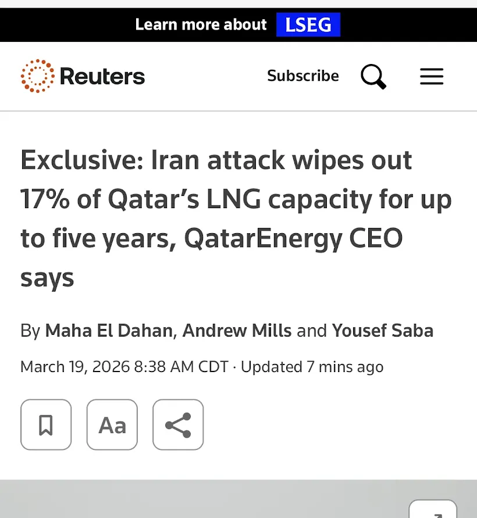Open the search magnifier icon
The width and height of the screenshot is (477, 518).
coord(373,76)
